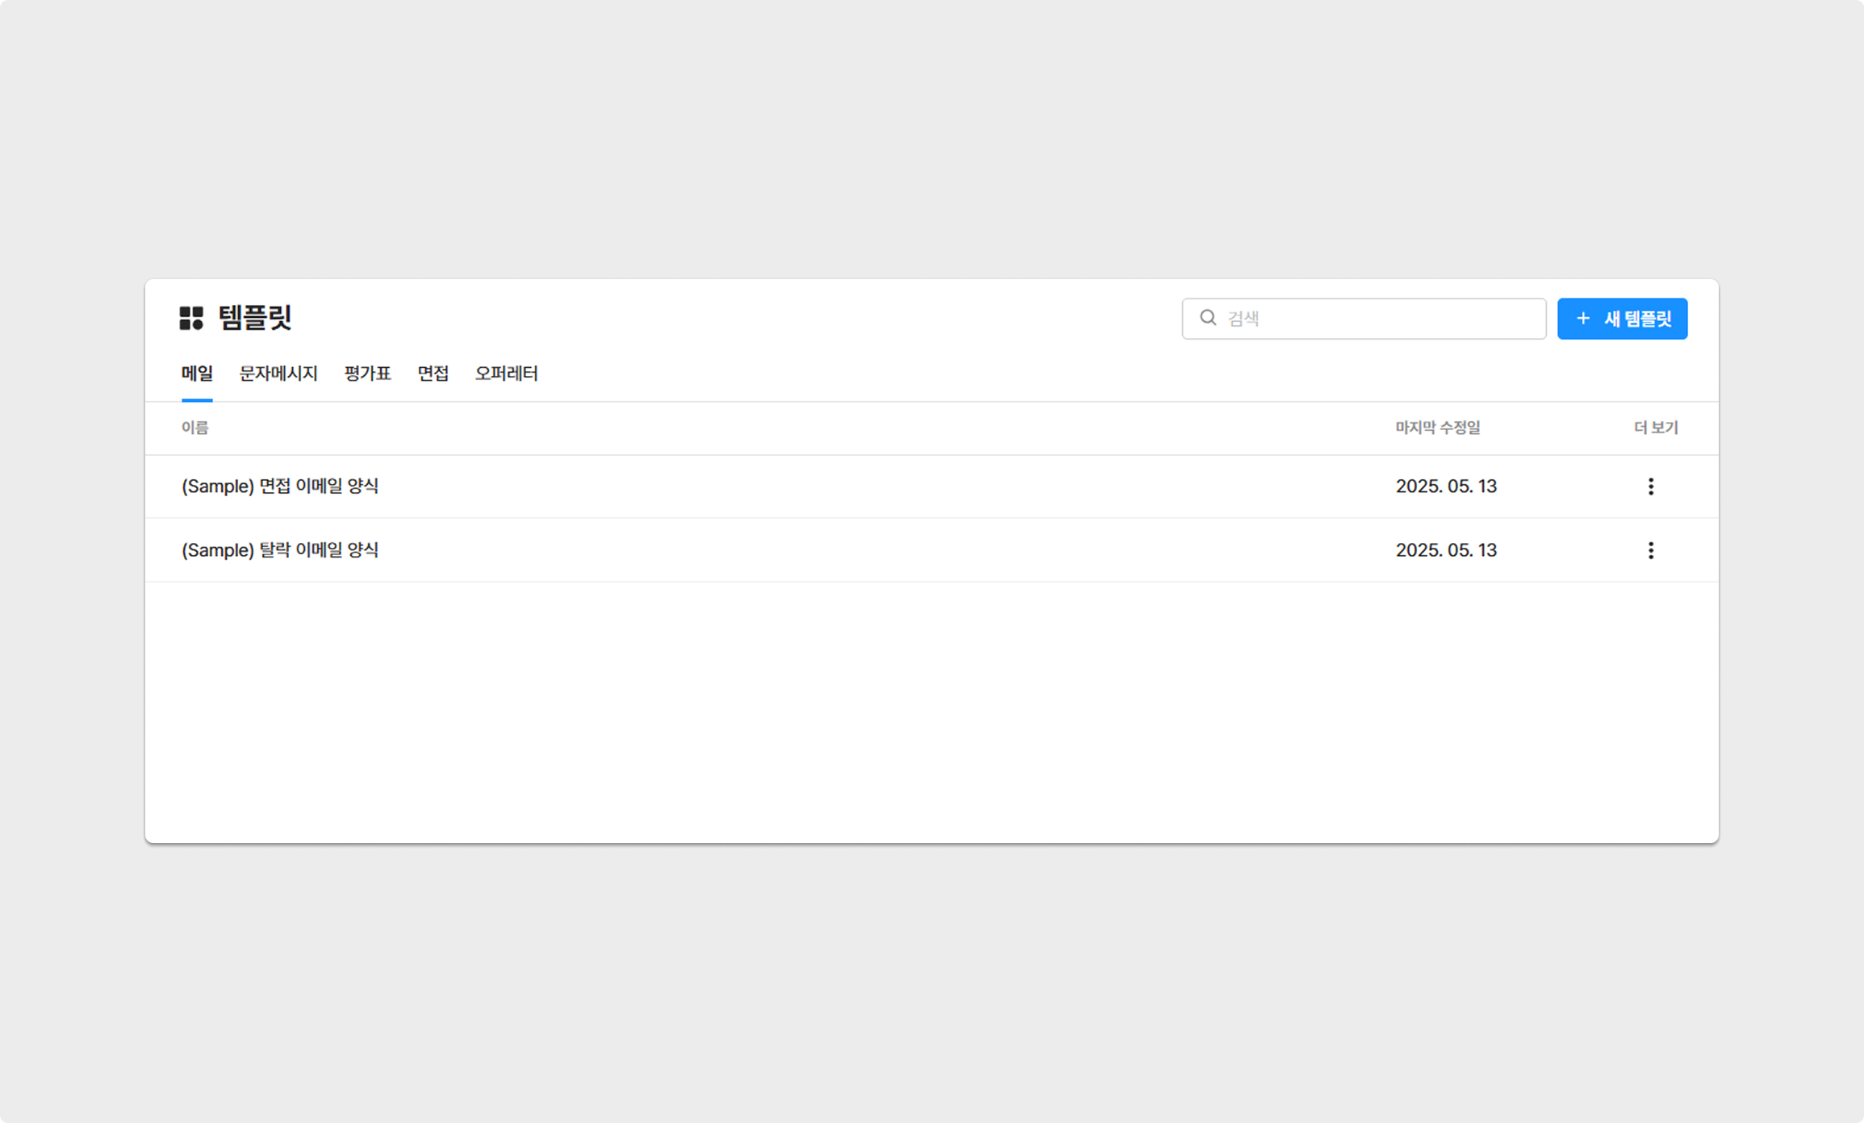1864x1123 pixels.
Task: Click the 템플릿 page title
Action: 255,318
